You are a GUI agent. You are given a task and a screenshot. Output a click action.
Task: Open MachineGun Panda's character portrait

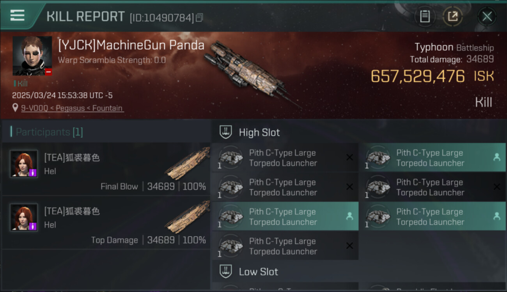pyautogui.click(x=32, y=56)
